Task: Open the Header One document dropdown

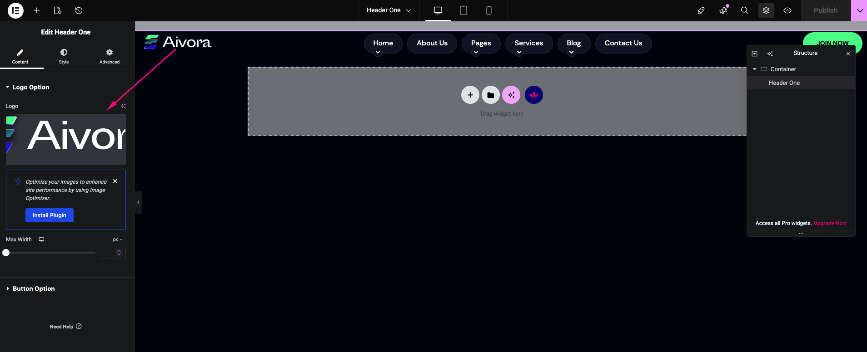Action: coord(389,10)
